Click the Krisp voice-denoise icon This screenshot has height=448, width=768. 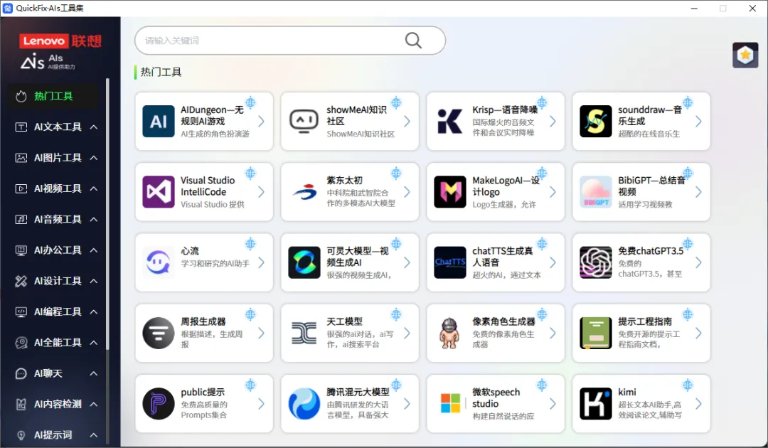point(449,121)
